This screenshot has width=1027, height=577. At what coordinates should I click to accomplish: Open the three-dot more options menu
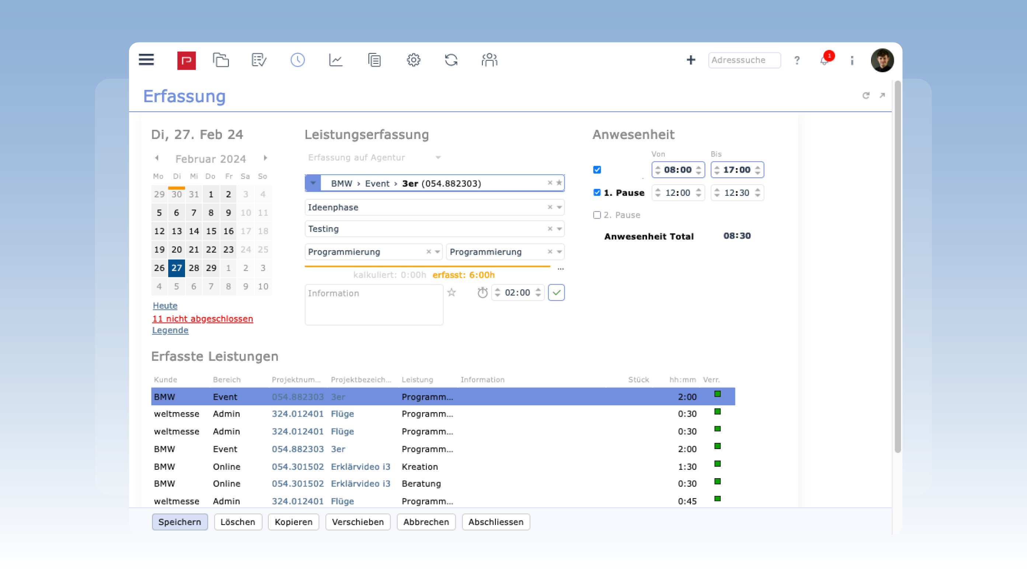tap(852, 60)
